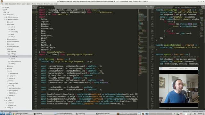Click the models folder icon

(8, 44)
